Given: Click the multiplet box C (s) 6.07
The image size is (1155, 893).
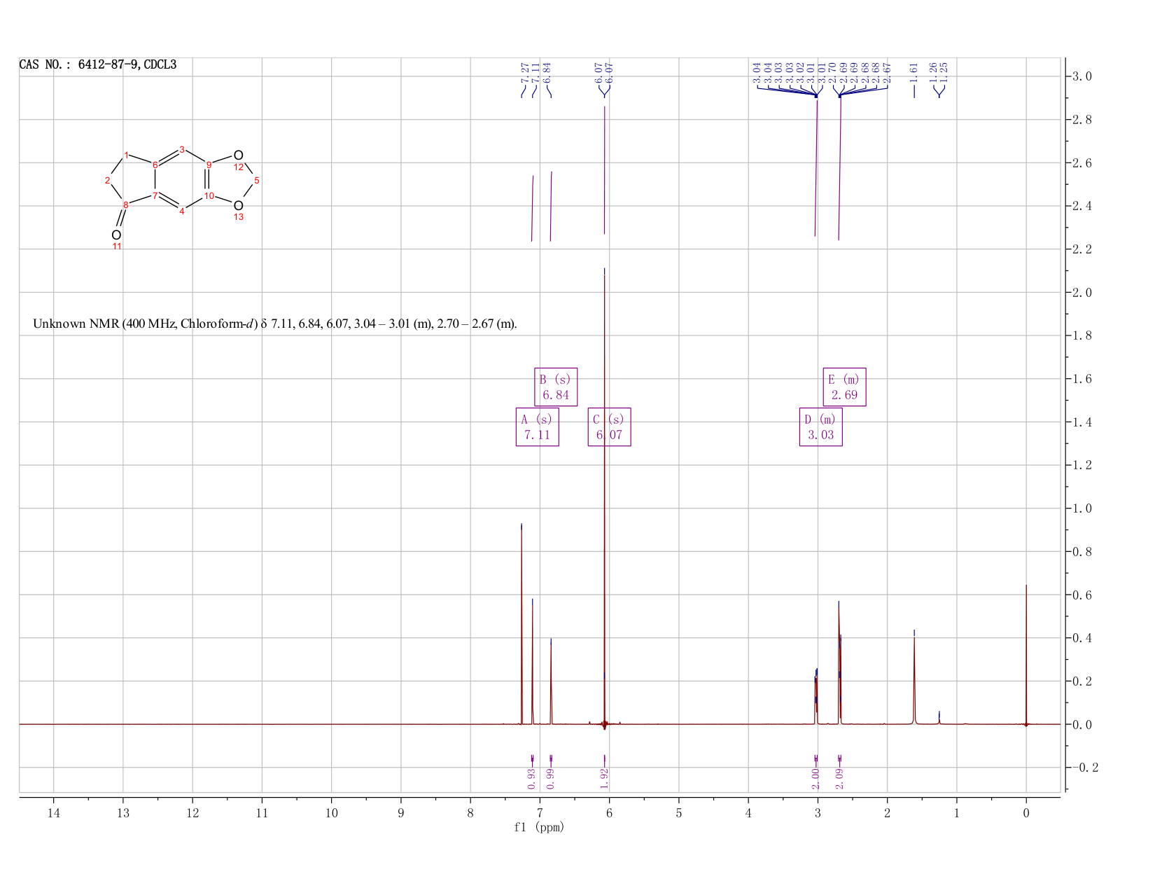Looking at the screenshot, I should 609,427.
